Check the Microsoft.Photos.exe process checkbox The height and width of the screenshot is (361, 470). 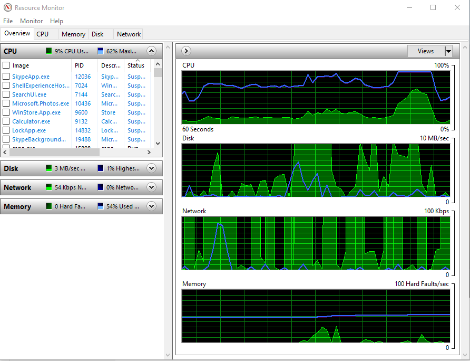6,103
